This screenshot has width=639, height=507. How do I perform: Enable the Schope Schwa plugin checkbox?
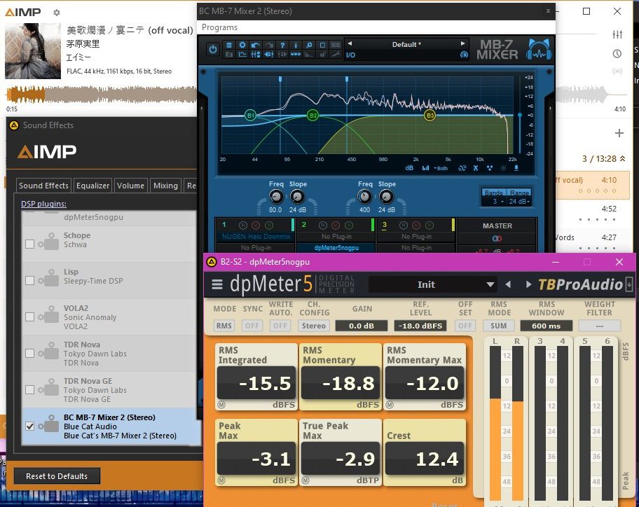point(29,244)
